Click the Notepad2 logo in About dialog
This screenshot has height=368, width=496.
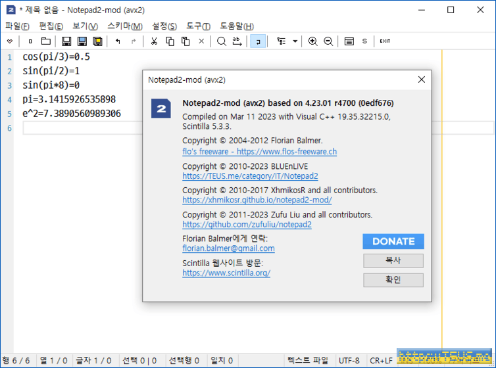pos(161,108)
